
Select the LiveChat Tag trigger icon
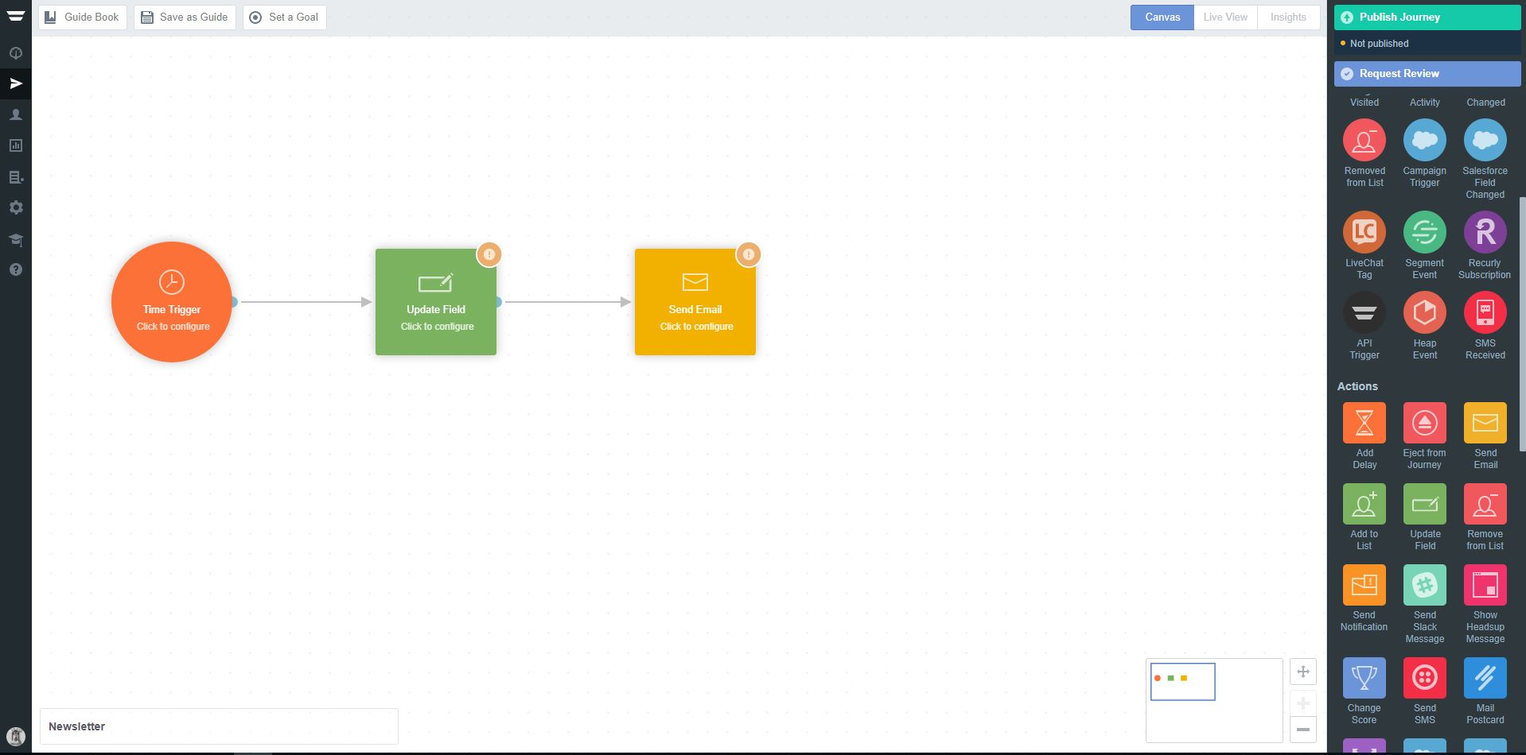pos(1364,232)
